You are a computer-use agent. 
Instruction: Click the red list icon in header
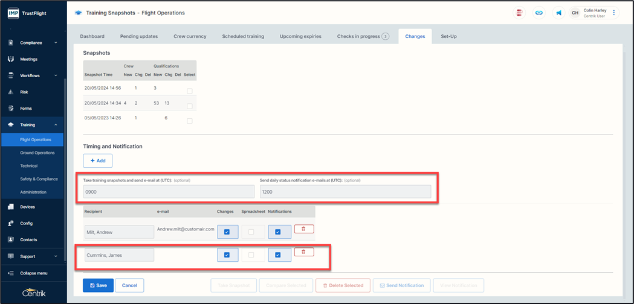(519, 13)
